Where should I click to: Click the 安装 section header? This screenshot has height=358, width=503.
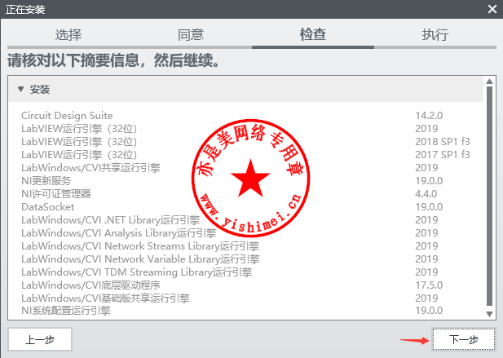point(40,89)
